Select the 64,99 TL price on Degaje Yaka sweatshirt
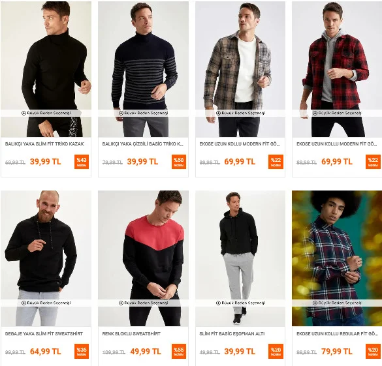Viewport: 382px width, 366px height. tap(46, 352)
